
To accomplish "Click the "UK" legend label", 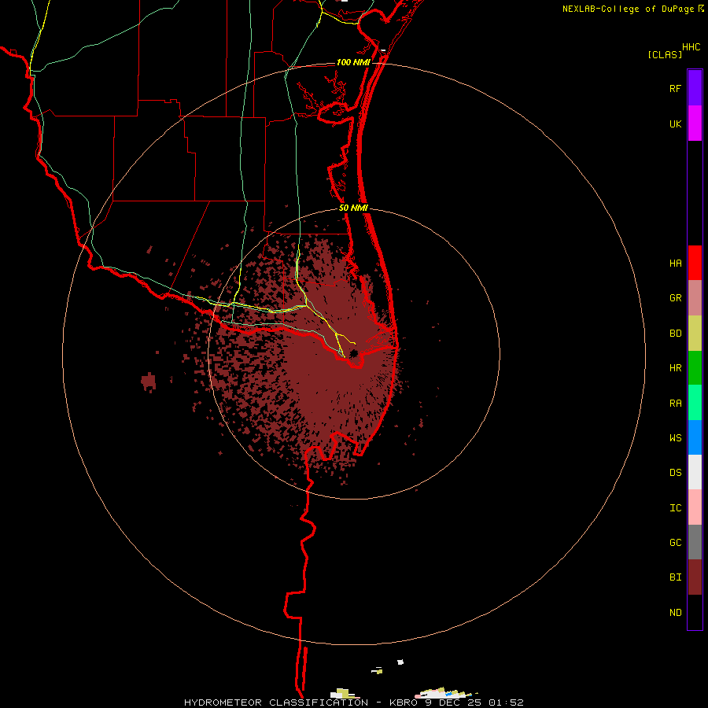I will pyautogui.click(x=675, y=124).
